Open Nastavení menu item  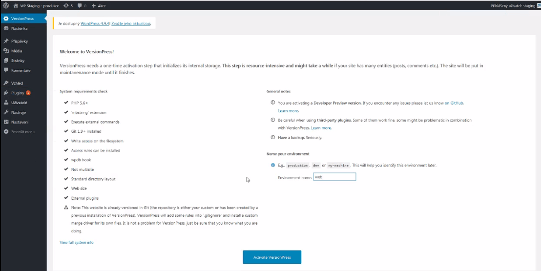point(23,122)
